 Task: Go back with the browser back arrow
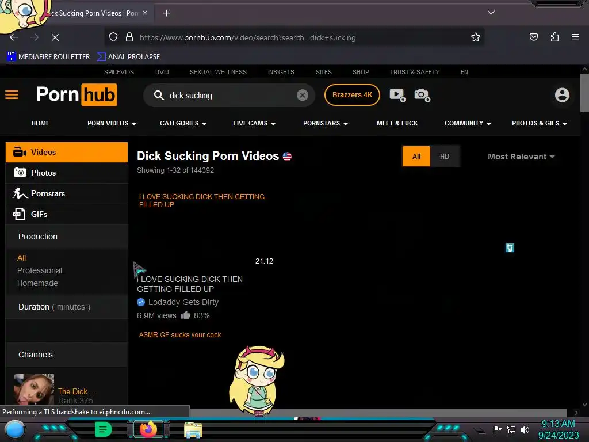[x=14, y=37]
